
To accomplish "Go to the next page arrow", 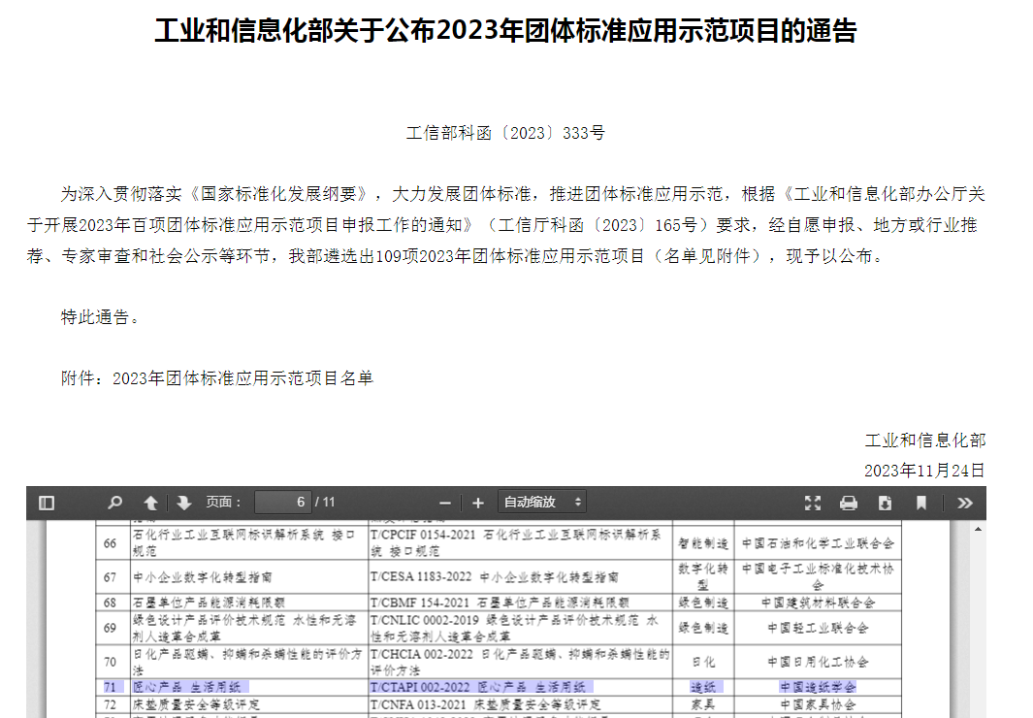I will pyautogui.click(x=184, y=503).
